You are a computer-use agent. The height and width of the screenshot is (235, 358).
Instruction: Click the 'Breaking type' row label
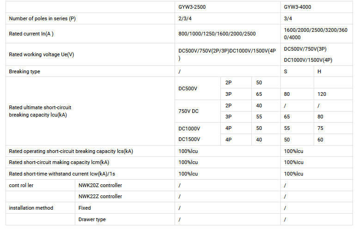(24, 71)
